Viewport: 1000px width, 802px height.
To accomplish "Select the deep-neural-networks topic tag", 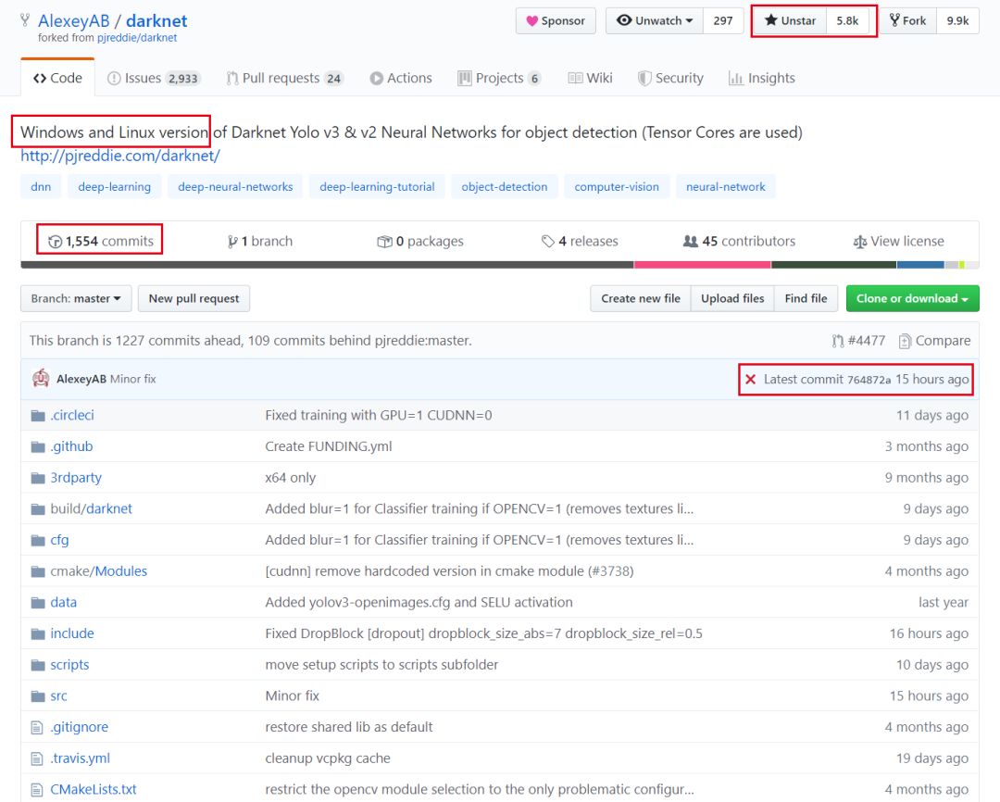I will coord(235,186).
